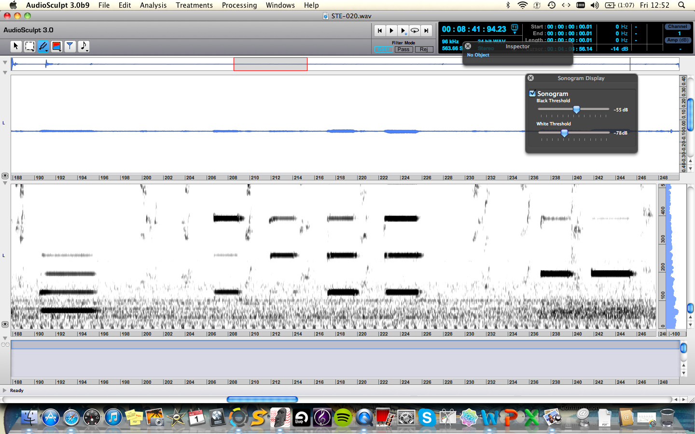This screenshot has width=695, height=434.
Task: Adjust the Black Threshold slider
Action: [576, 109]
